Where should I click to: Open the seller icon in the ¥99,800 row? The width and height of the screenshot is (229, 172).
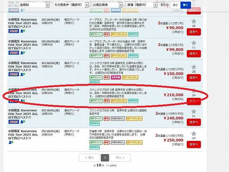tap(23, 53)
